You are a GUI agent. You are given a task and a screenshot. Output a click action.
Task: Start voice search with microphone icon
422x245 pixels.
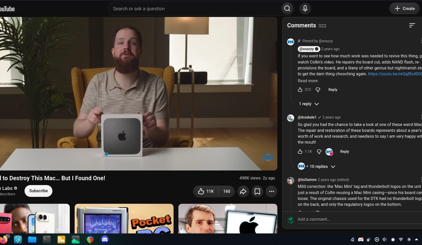coord(305,9)
